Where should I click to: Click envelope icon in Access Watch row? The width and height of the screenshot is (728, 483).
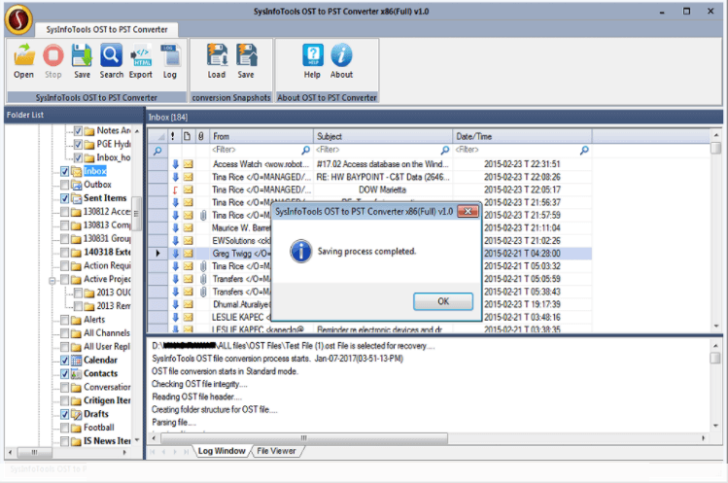(188, 164)
